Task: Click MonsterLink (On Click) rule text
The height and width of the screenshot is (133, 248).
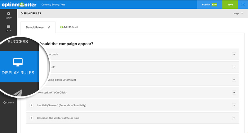Action: click(x=52, y=92)
